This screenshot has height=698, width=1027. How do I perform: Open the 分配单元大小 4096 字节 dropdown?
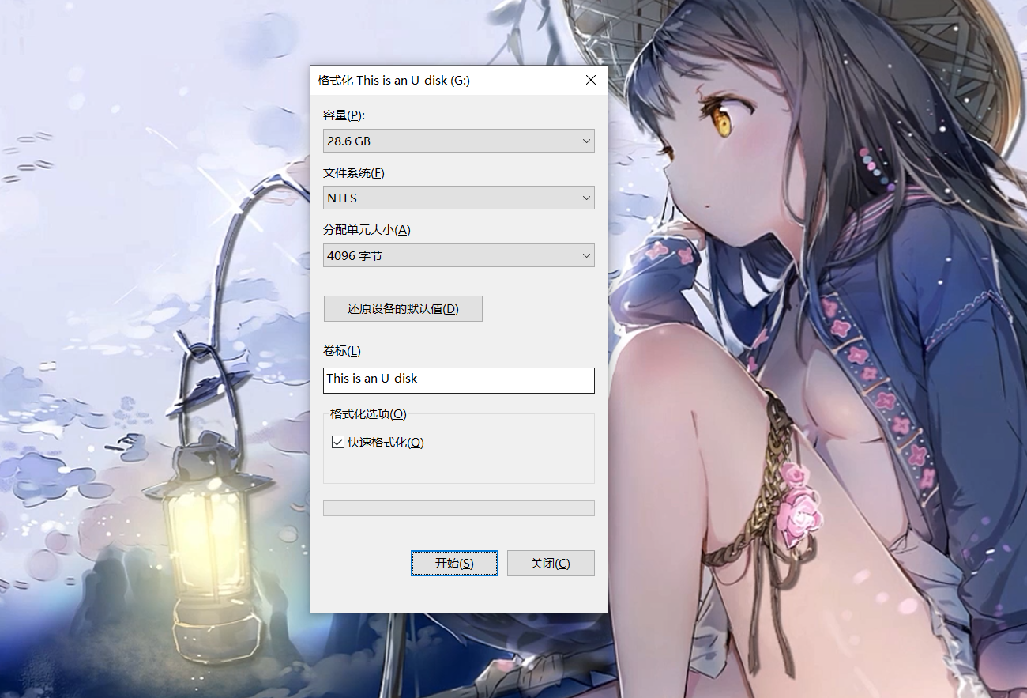(458, 255)
